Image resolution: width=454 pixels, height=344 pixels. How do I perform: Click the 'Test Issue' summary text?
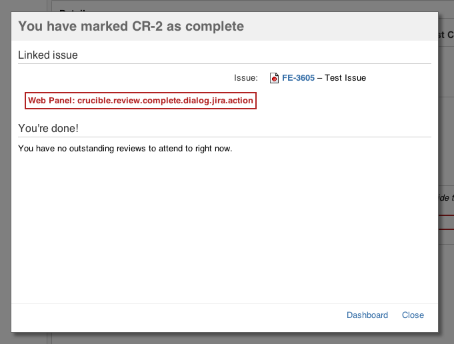(x=345, y=78)
